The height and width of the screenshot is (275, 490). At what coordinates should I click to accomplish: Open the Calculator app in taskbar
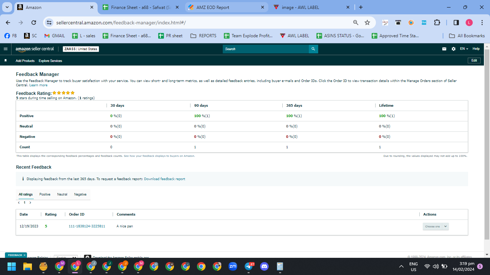(280, 266)
